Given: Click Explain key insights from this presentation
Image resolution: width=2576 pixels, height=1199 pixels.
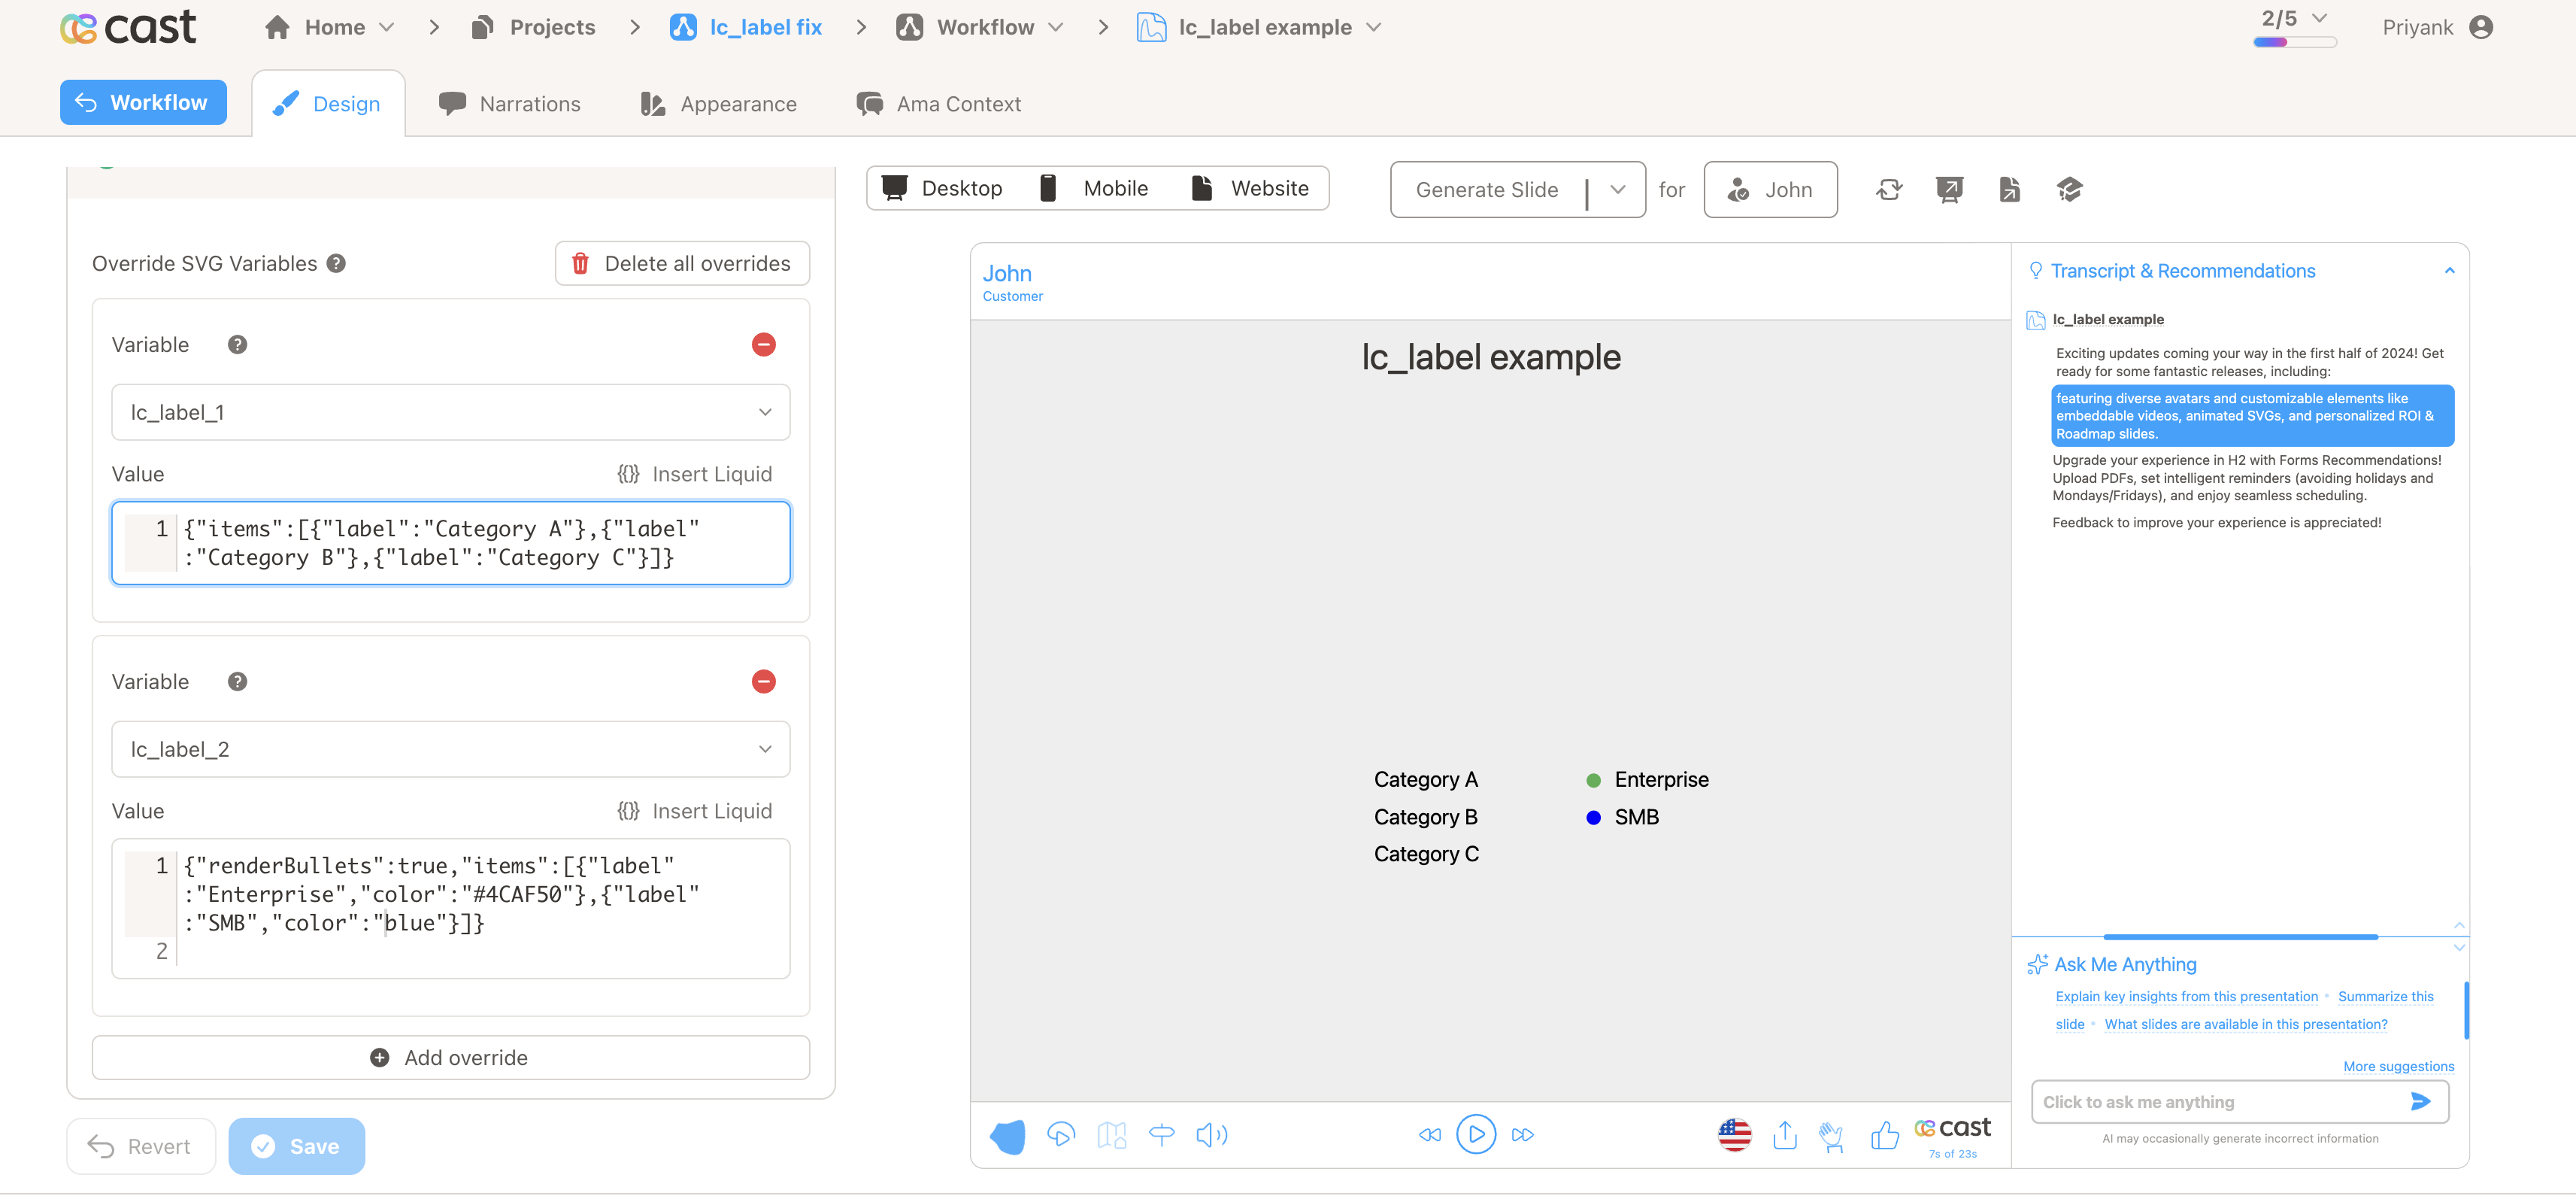Looking at the screenshot, I should pyautogui.click(x=2187, y=997).
